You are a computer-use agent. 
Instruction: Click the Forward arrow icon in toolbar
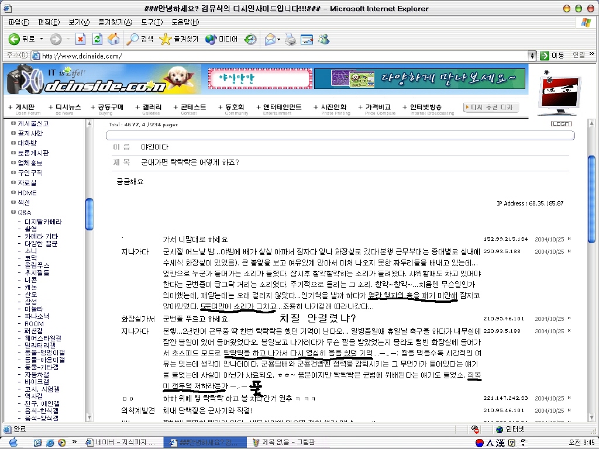click(x=56, y=39)
